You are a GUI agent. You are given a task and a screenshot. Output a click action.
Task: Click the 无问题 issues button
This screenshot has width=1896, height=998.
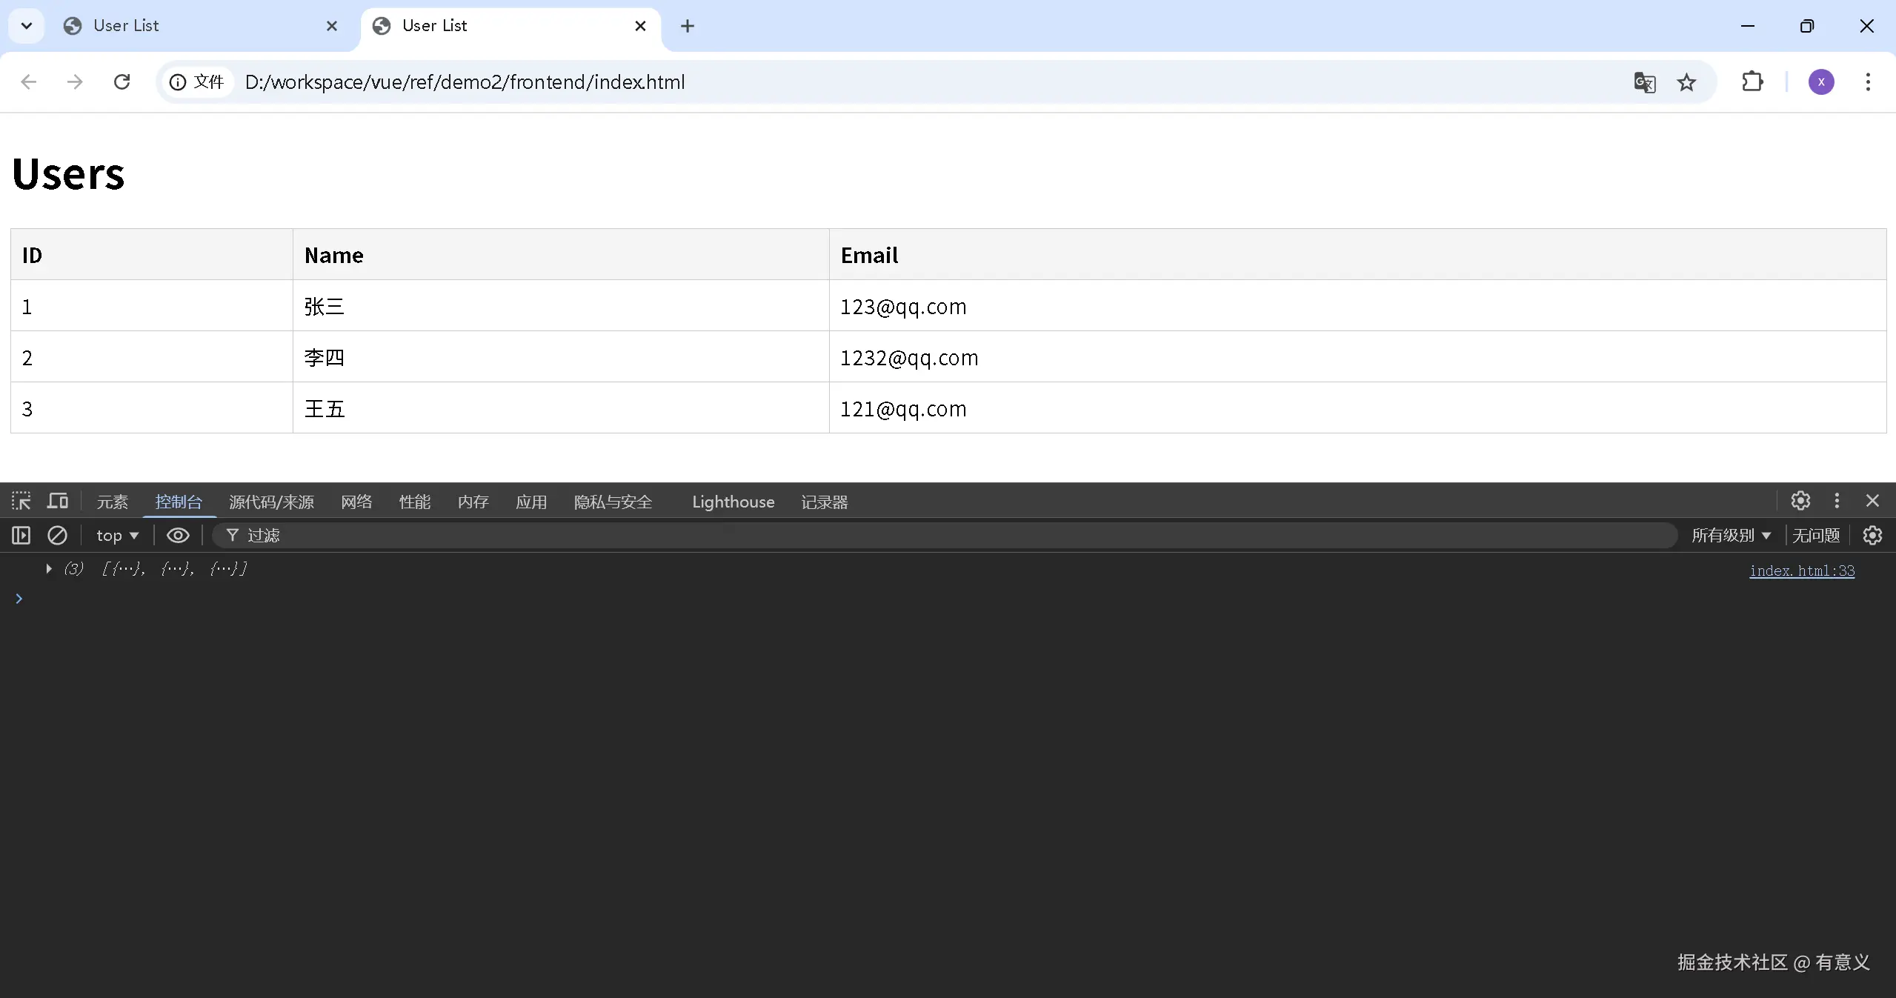point(1815,535)
